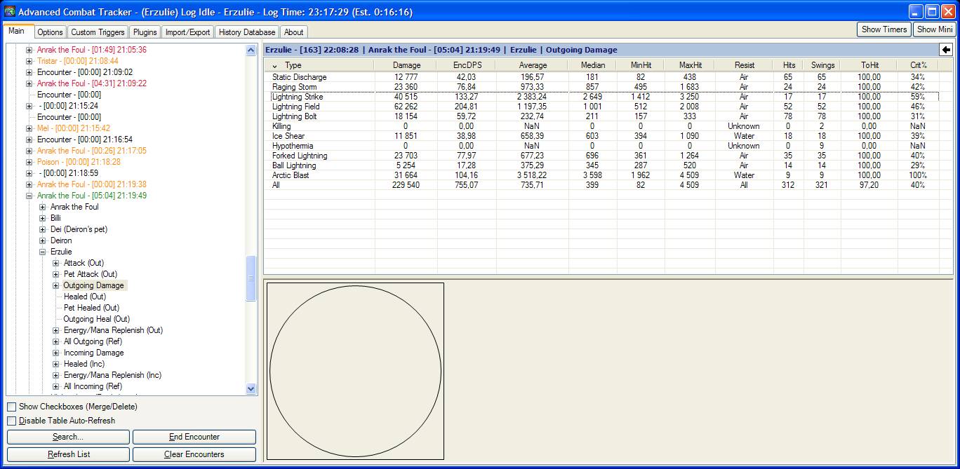
Task: Select Poison [00:00] 21:18:28 encounter
Action: 79,162
